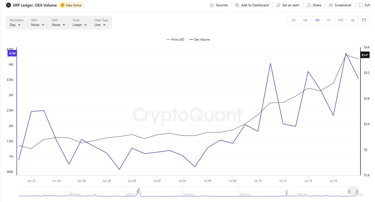Select the All time range
Screen dimensions: 375x202
352,20
